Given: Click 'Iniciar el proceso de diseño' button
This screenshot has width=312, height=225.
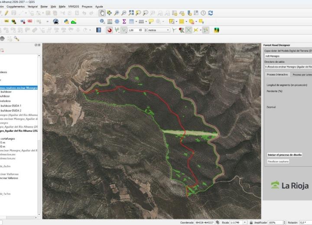Looking at the screenshot, I should (x=285, y=154).
